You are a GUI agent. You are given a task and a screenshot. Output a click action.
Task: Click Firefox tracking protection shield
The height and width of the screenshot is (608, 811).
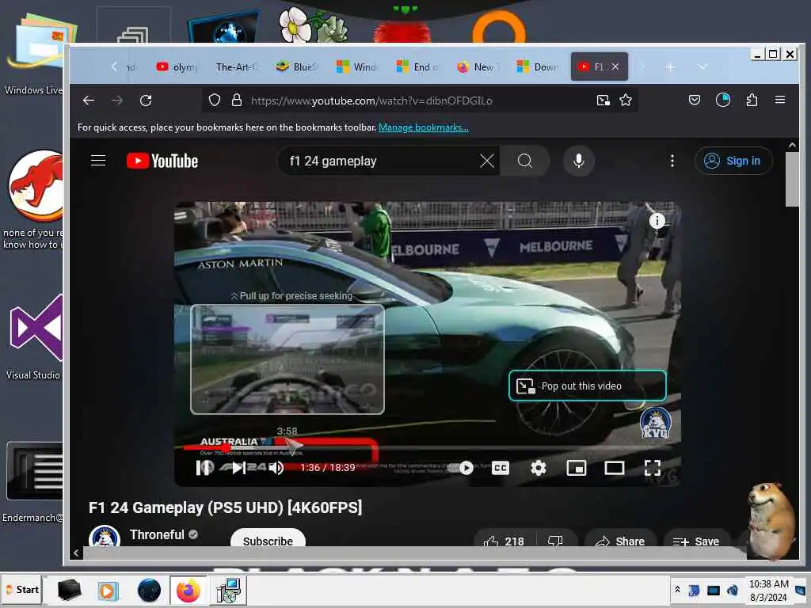[214, 101]
